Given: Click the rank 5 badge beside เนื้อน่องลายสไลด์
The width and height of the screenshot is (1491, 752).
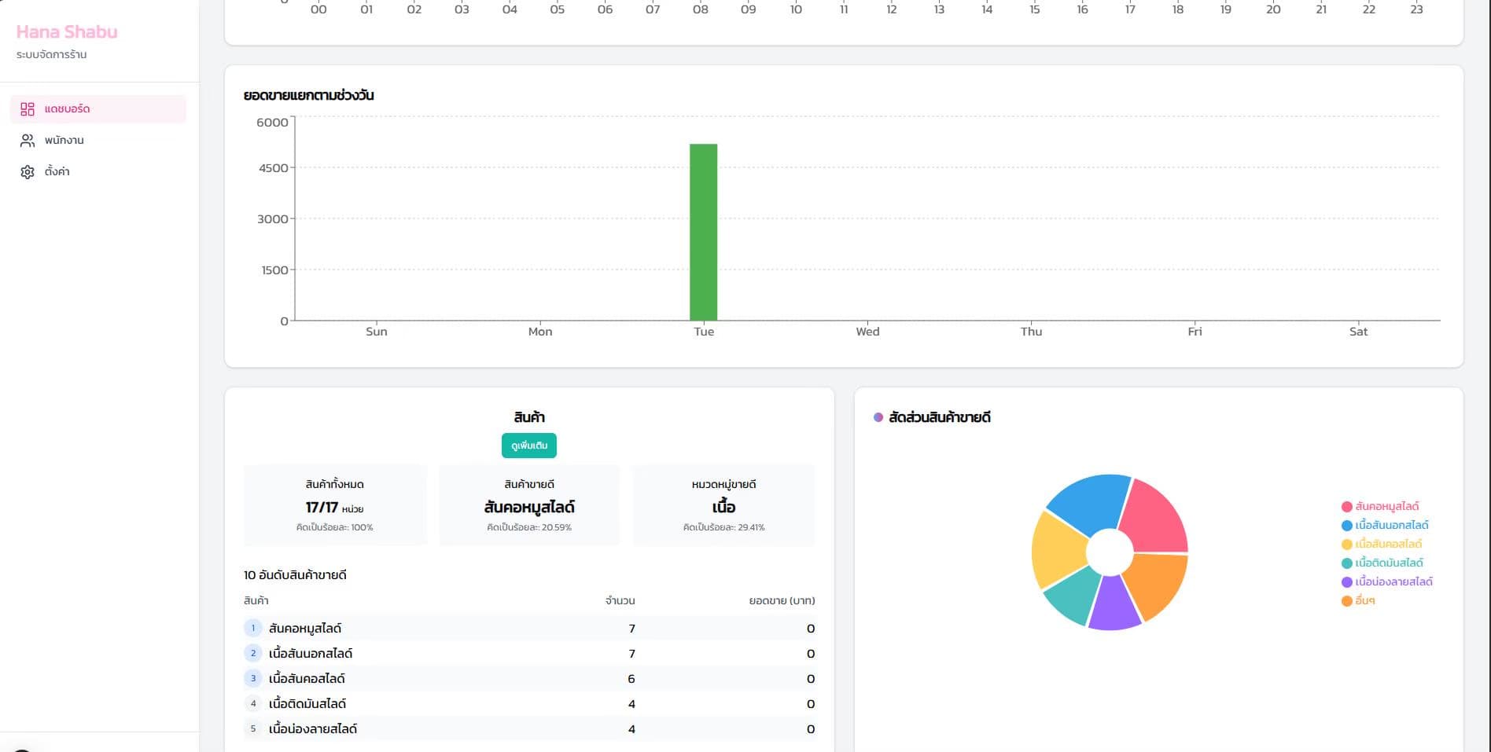Looking at the screenshot, I should pos(253,728).
